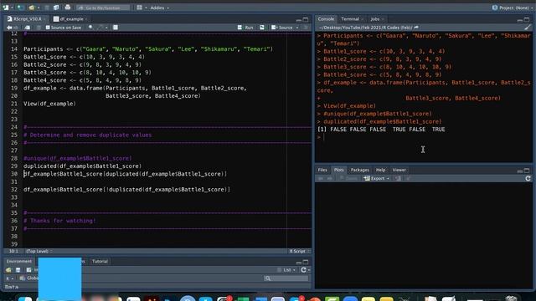This screenshot has width=536, height=301.
Task: Click the Go to file/function field
Action: (103, 8)
